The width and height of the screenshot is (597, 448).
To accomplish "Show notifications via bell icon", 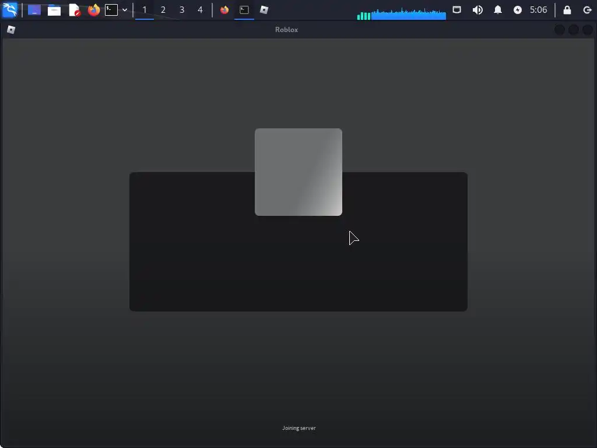I will pyautogui.click(x=498, y=10).
